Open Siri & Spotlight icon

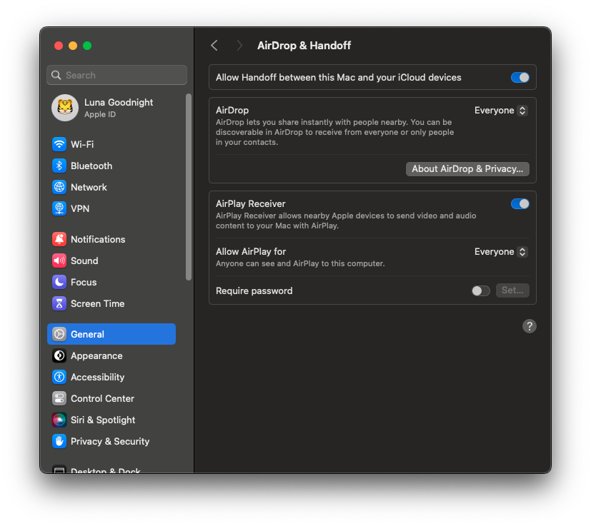[59, 420]
